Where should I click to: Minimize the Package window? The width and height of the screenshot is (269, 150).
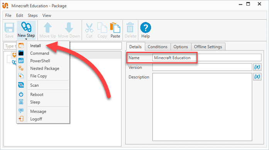[x=240, y=4]
